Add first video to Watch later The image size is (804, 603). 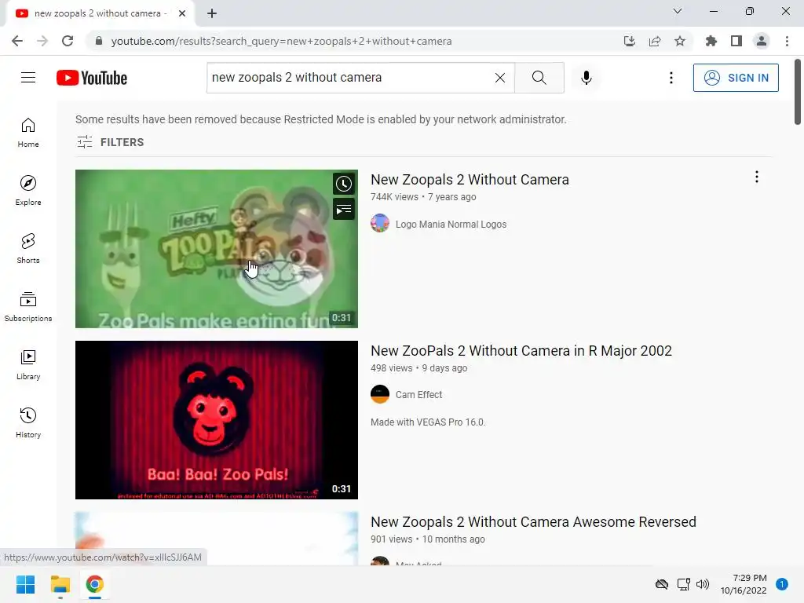click(x=344, y=184)
